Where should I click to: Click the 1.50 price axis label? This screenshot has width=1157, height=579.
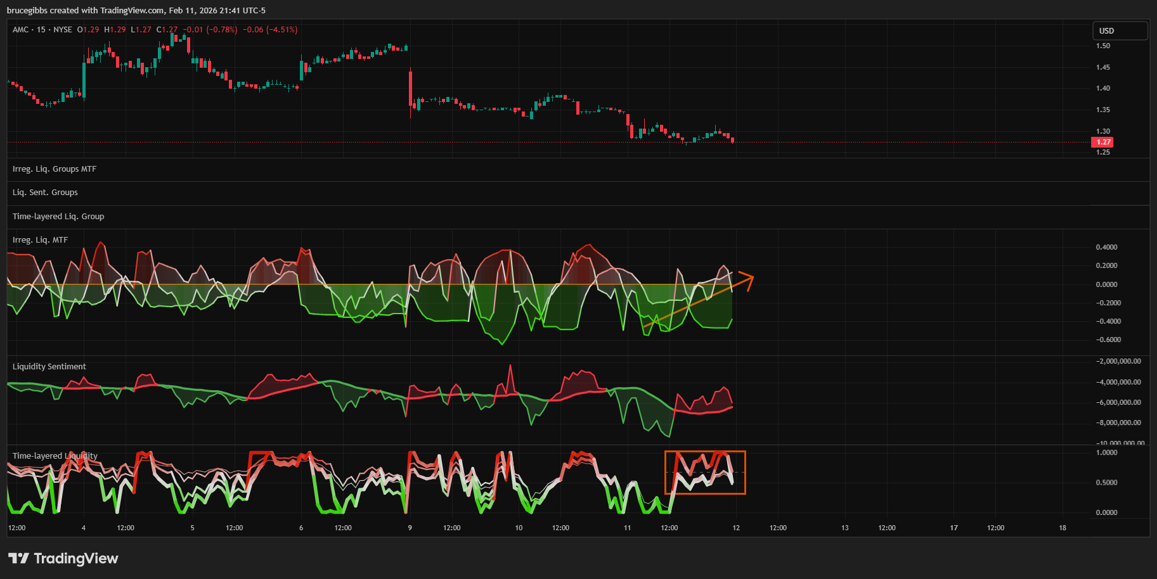[1103, 46]
